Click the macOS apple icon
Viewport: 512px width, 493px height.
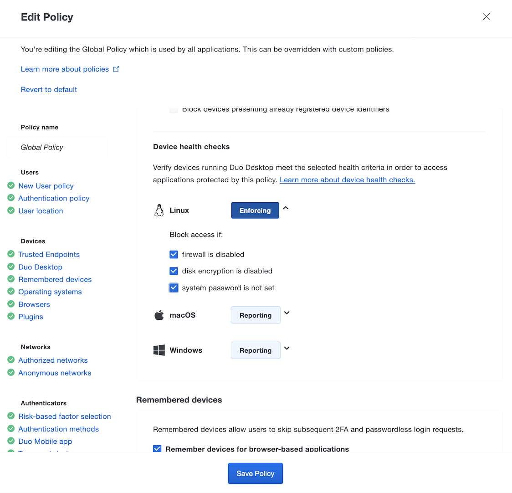159,315
